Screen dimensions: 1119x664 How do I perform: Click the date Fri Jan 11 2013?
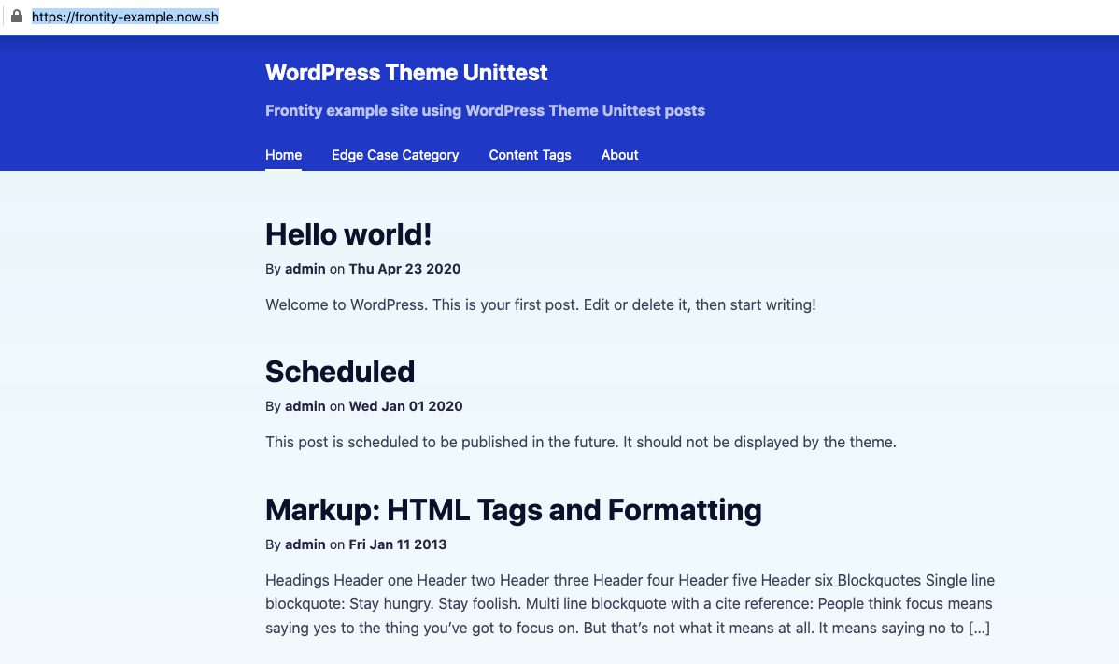(x=398, y=544)
